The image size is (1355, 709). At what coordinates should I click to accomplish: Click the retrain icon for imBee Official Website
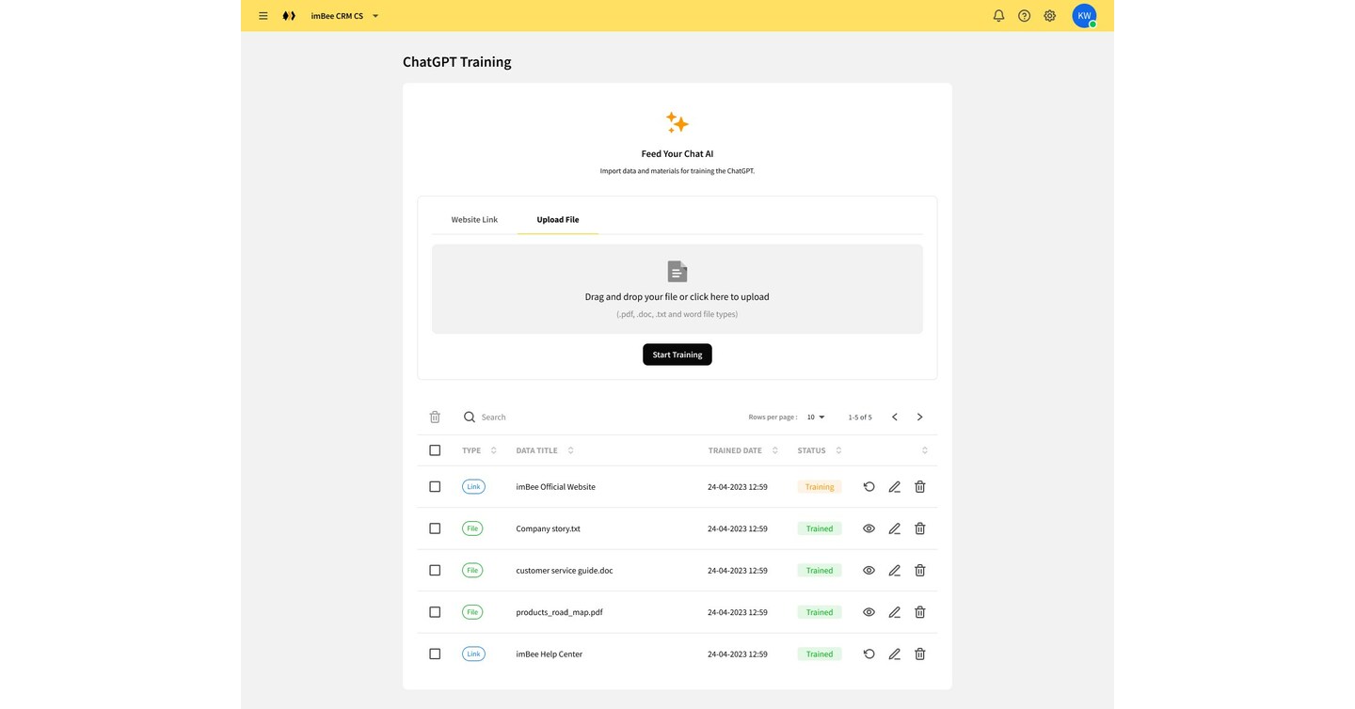869,486
